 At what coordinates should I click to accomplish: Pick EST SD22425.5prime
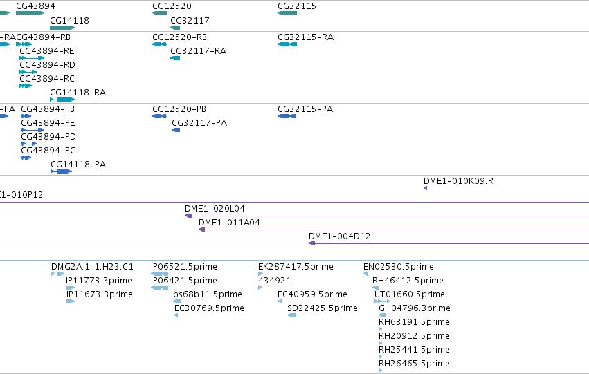pos(323,308)
